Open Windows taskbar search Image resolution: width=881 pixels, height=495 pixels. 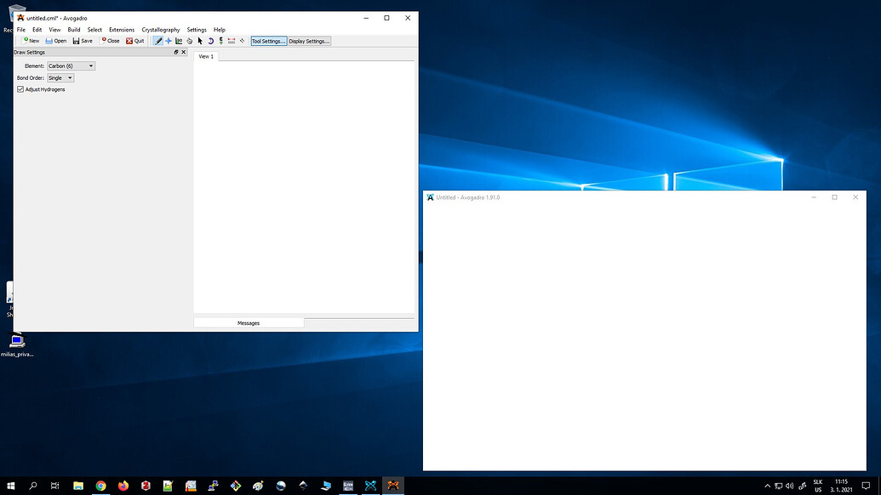tap(33, 486)
